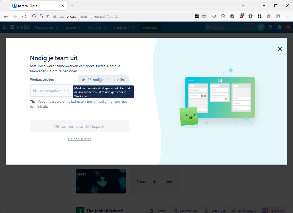Open the help question mark icon
293x213 pixels.
pos(270,27)
